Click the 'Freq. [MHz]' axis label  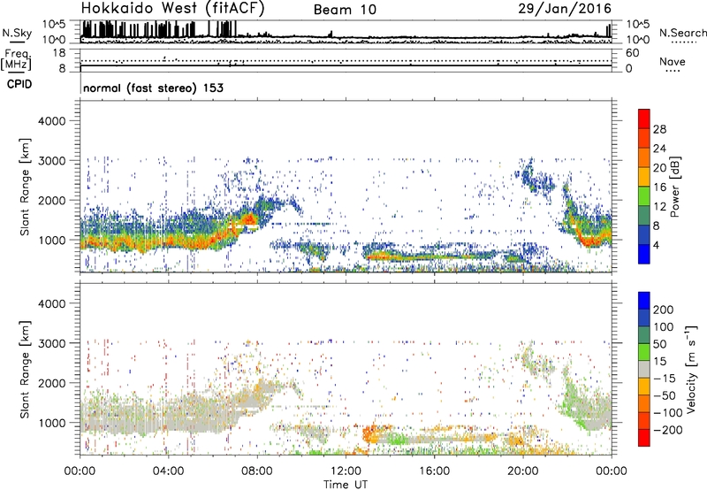[x=17, y=59]
